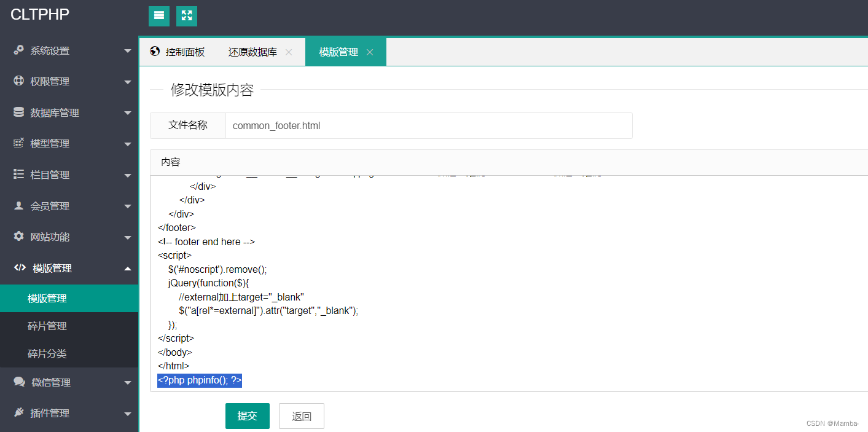The image size is (868, 432).
Task: Toggle sidebar with the menu icon button
Action: pyautogui.click(x=158, y=16)
